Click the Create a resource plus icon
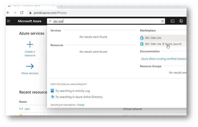 [30, 44]
